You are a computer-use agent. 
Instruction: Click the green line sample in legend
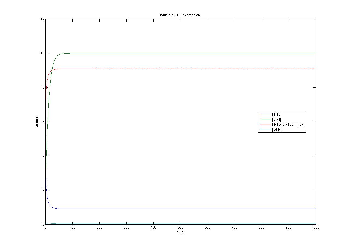[265, 119]
